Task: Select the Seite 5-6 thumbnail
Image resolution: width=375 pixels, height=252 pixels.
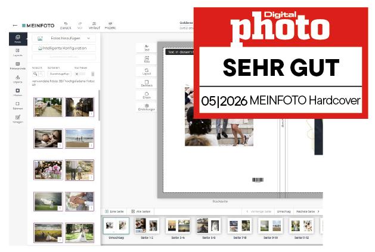Action: 209,225
